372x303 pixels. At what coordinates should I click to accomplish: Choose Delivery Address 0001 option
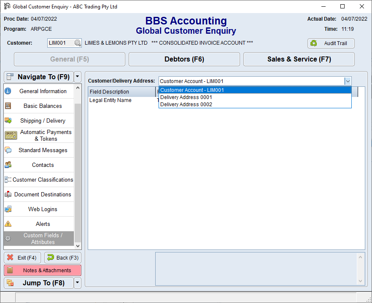(186, 97)
